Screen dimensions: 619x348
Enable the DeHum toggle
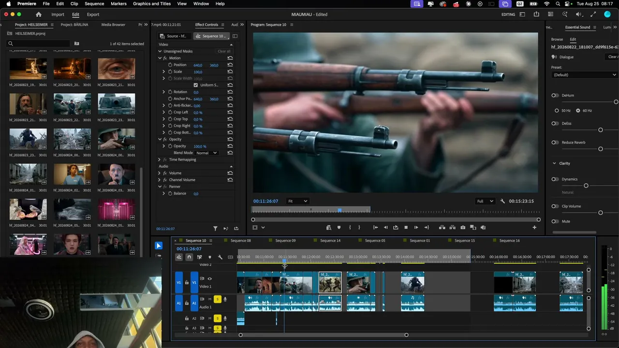(x=555, y=95)
